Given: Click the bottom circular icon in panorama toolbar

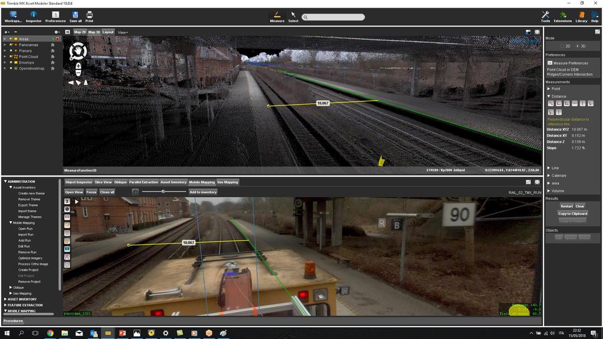Looking at the screenshot, I should [x=67, y=265].
